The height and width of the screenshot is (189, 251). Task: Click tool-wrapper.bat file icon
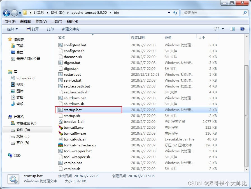[x=60, y=151]
